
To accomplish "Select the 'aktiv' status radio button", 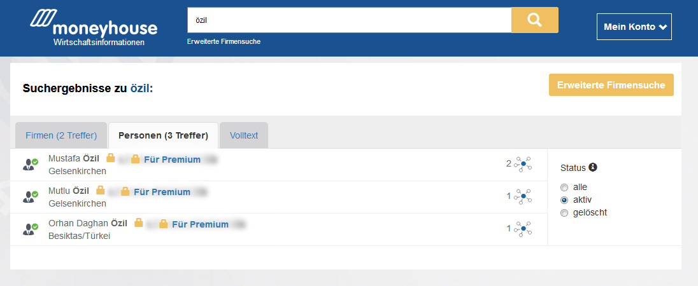I will 564,200.
